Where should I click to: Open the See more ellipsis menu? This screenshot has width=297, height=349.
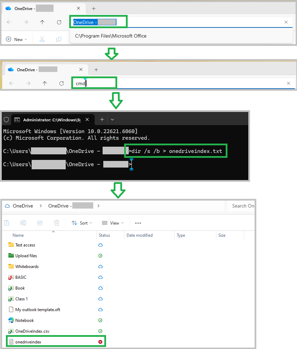point(138,223)
